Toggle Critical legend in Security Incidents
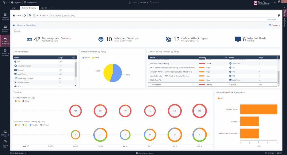This screenshot has width=287, height=155. [x=26, y=101]
